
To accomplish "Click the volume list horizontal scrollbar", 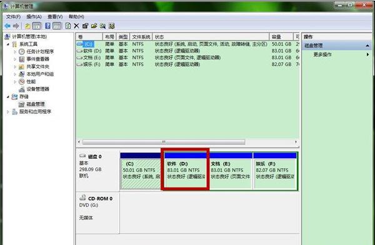I will pyautogui.click(x=164, y=142).
